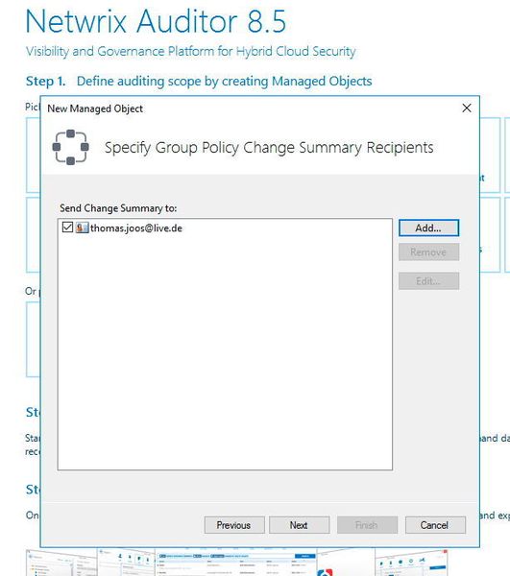Click the Add... recipient button
The height and width of the screenshot is (576, 510).
coord(428,228)
